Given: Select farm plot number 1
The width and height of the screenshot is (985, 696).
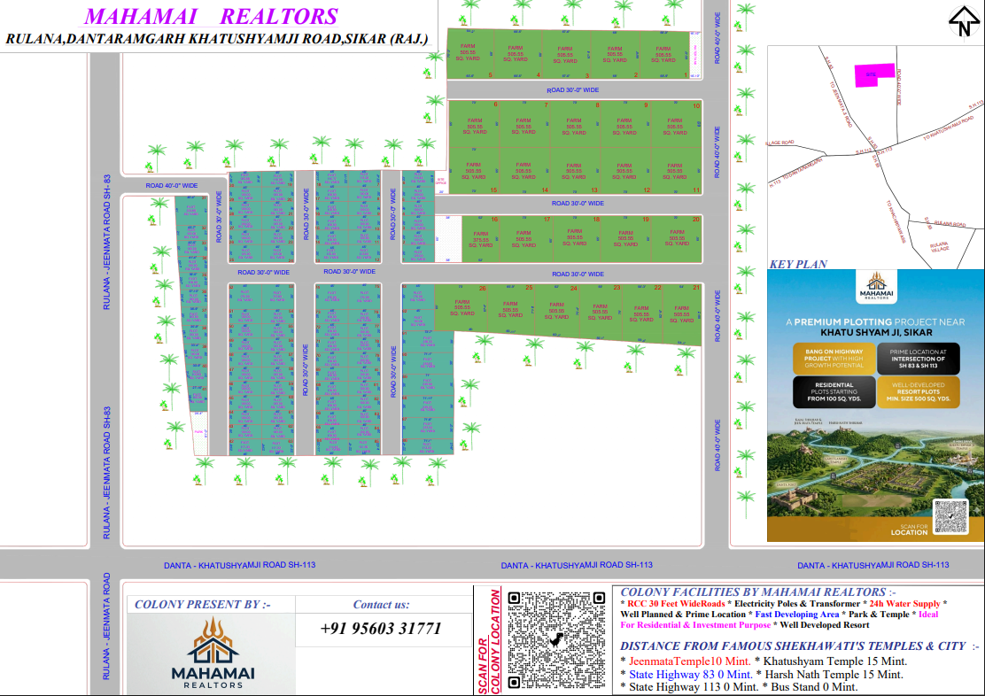Looking at the screenshot, I should click(x=664, y=54).
